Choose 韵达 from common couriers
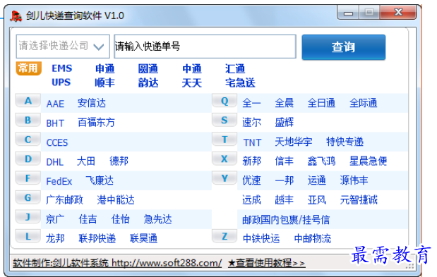 (148, 82)
